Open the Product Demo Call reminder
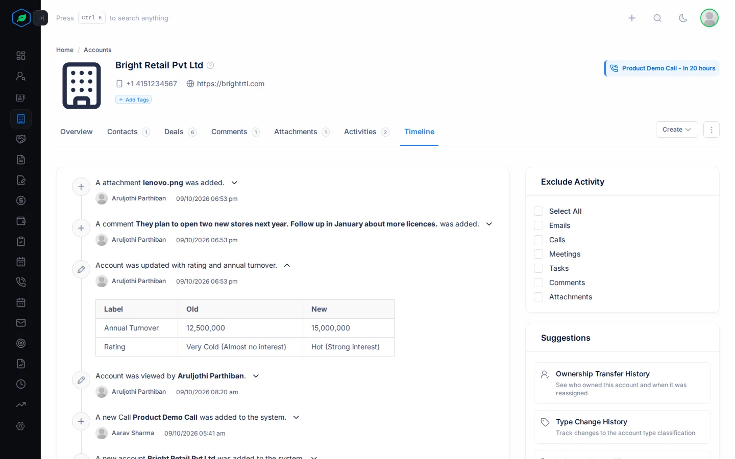This screenshot has width=735, height=459. coord(662,68)
